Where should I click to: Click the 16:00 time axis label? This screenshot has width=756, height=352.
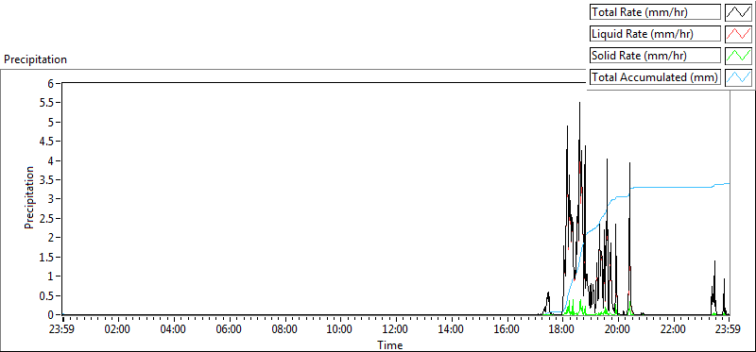pos(507,330)
